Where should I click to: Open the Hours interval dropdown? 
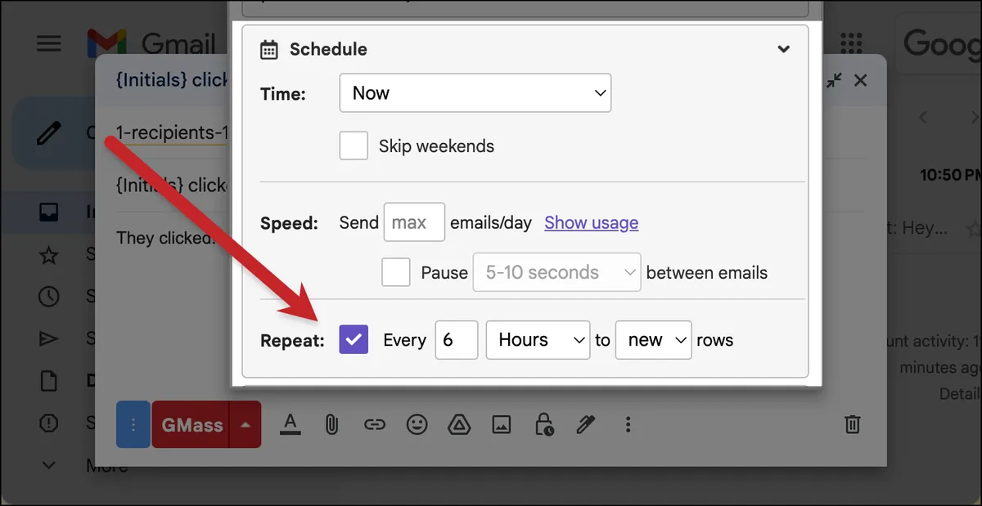538,339
